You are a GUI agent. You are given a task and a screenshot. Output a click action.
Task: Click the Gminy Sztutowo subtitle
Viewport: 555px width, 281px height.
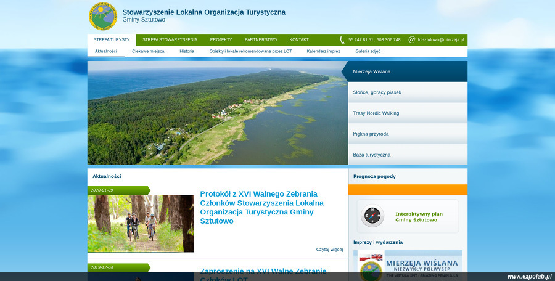[x=144, y=20]
